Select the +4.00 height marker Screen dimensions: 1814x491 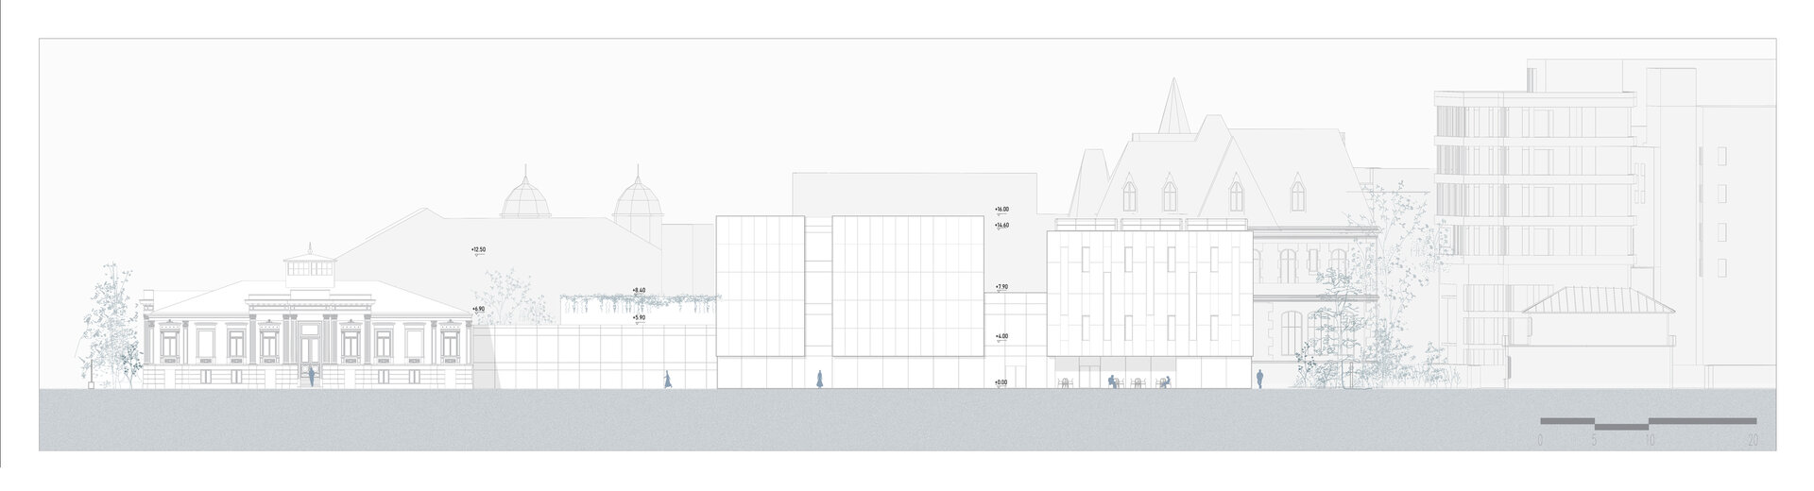pyautogui.click(x=1001, y=336)
